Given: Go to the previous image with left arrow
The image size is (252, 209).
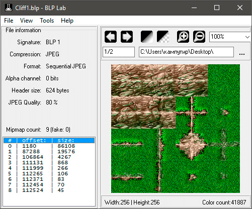Looking at the screenshot, I should pos(111,37).
